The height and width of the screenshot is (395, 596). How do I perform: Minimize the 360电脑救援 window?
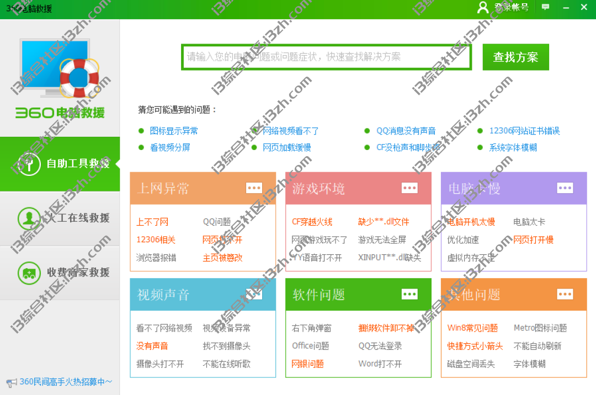(566, 7)
